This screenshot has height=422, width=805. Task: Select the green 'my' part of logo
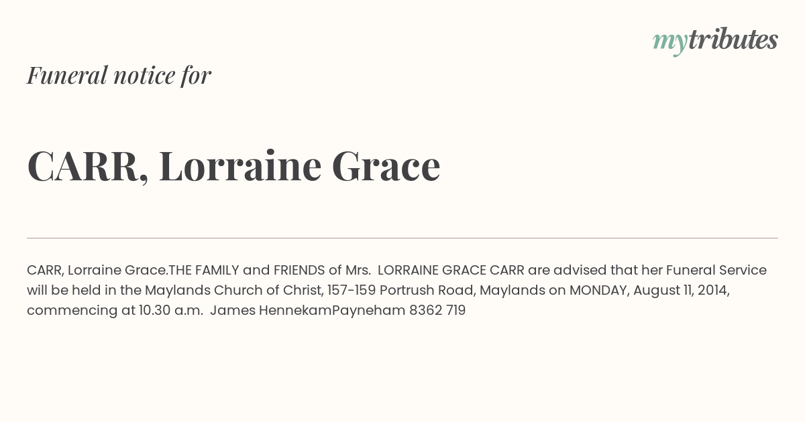click(x=670, y=43)
